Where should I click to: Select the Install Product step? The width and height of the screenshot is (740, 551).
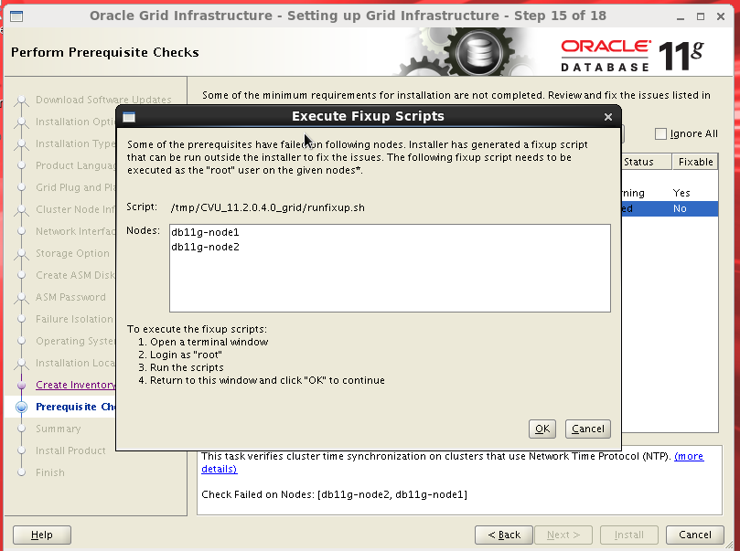(70, 450)
